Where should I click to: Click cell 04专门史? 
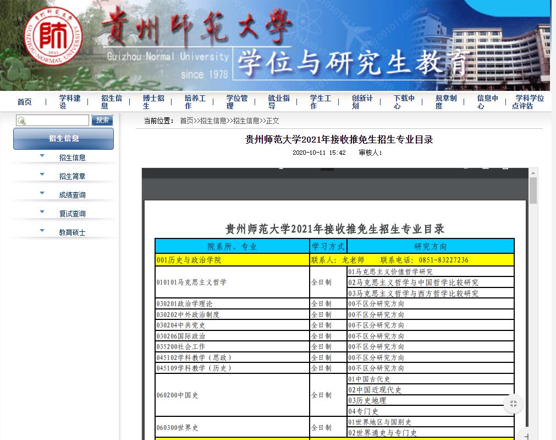[x=431, y=411]
